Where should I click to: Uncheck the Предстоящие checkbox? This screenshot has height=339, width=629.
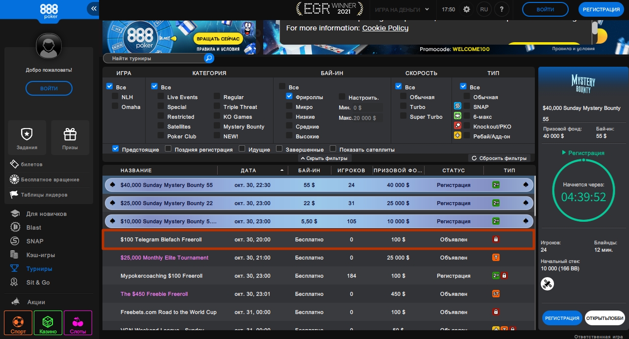(x=115, y=148)
